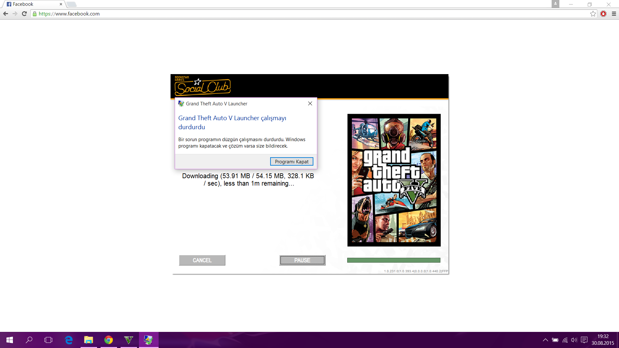Click the red adblock extension icon

pyautogui.click(x=603, y=14)
